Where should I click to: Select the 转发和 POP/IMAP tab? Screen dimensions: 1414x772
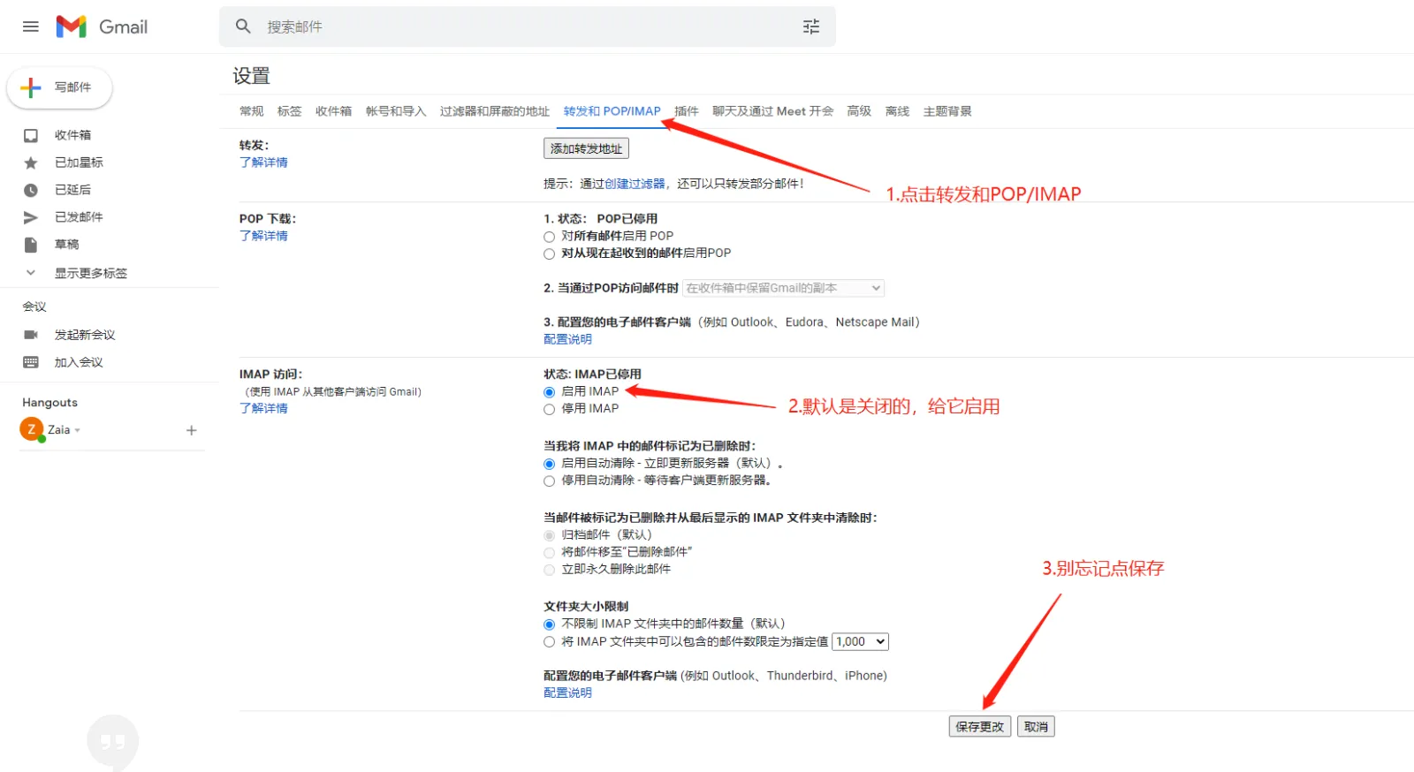click(612, 111)
